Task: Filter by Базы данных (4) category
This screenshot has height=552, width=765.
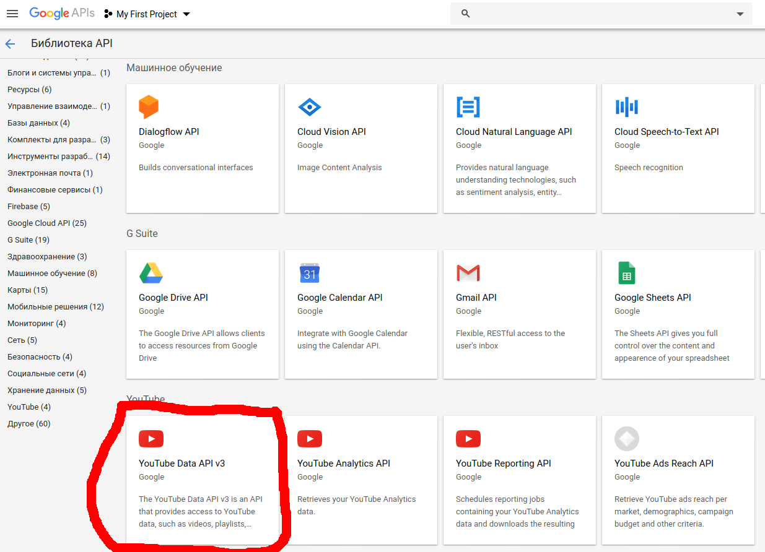Action: (38, 123)
